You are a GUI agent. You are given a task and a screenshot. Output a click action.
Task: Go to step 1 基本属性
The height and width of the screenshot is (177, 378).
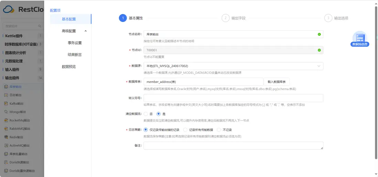pyautogui.click(x=131, y=18)
